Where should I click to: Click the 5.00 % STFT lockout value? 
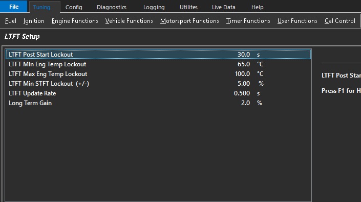244,84
